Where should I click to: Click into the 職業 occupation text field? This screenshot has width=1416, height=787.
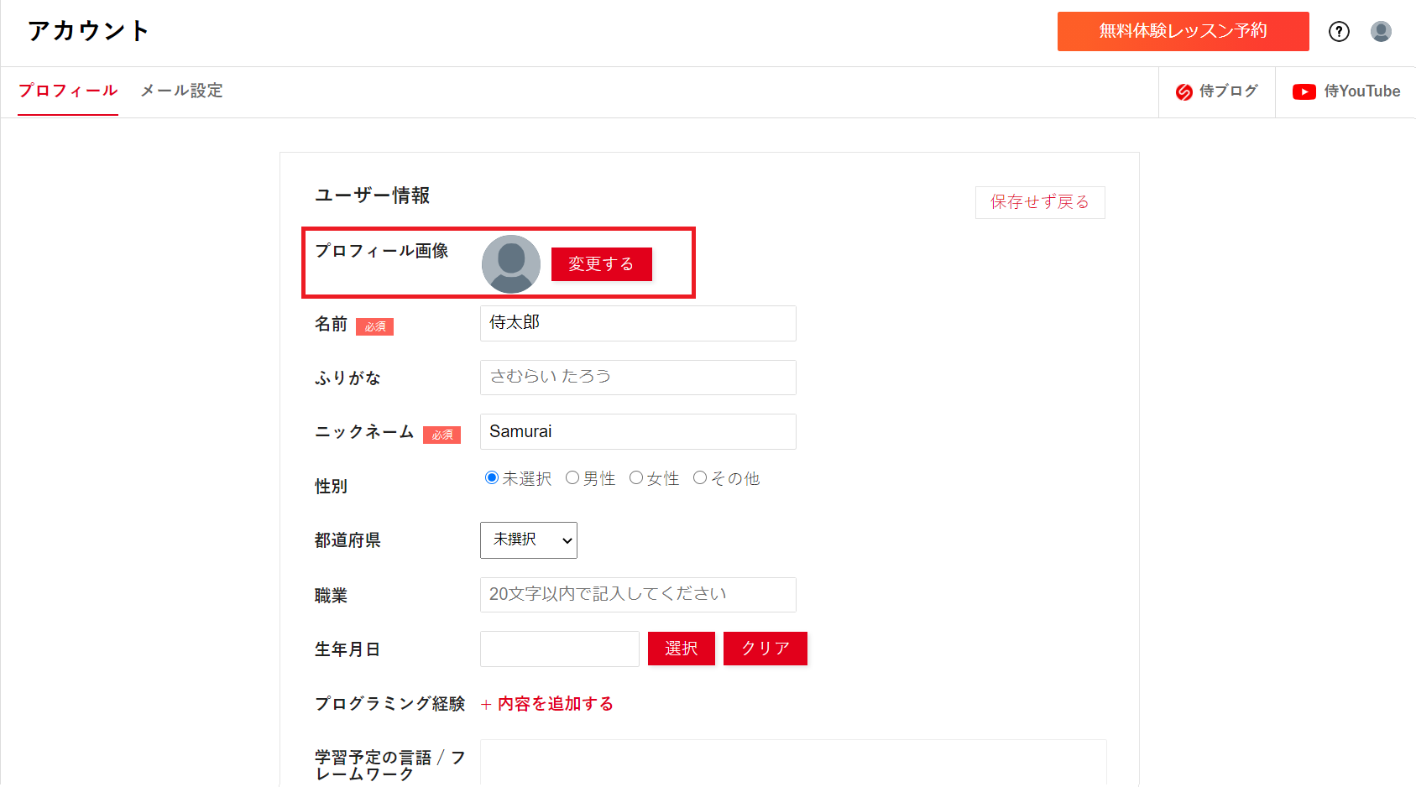coord(638,595)
